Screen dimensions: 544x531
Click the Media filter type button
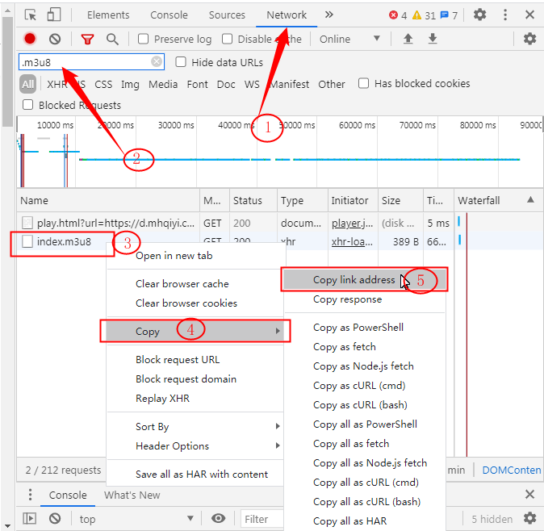[x=163, y=84]
